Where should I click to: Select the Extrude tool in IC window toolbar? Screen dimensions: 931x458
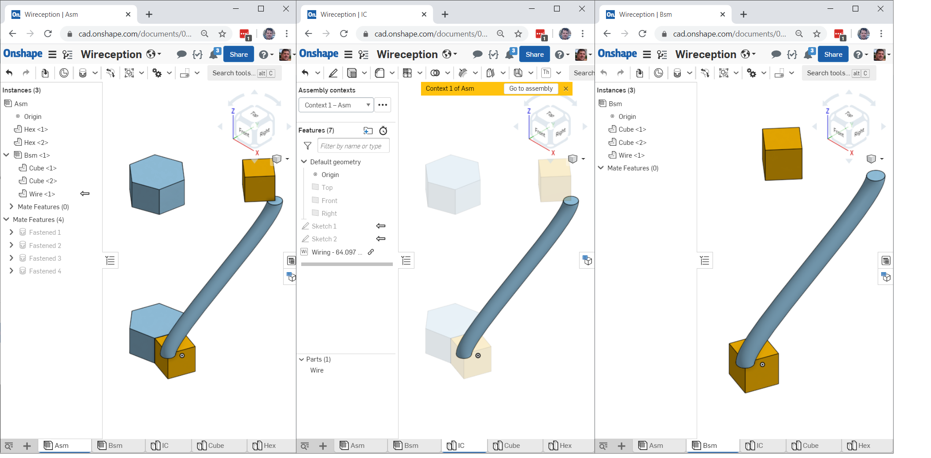click(x=352, y=73)
